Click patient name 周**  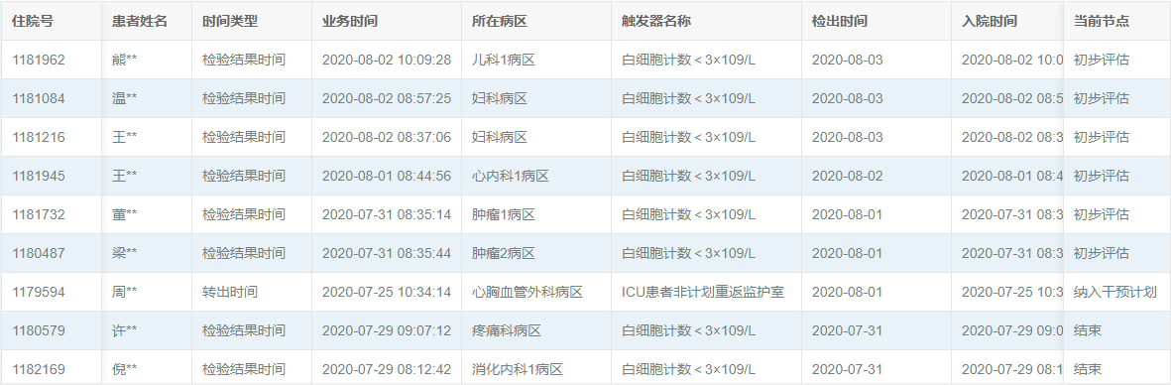(x=124, y=293)
